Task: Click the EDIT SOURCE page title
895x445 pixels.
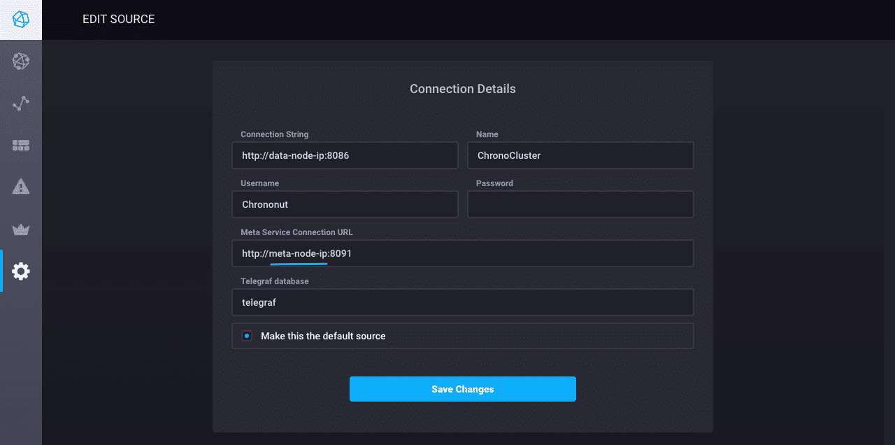Action: tap(119, 20)
